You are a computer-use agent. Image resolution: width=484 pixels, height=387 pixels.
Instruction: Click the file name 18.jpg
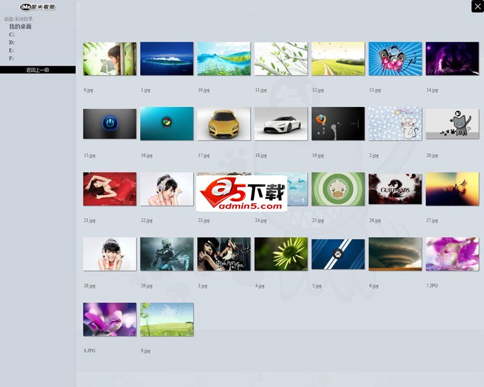261,155
